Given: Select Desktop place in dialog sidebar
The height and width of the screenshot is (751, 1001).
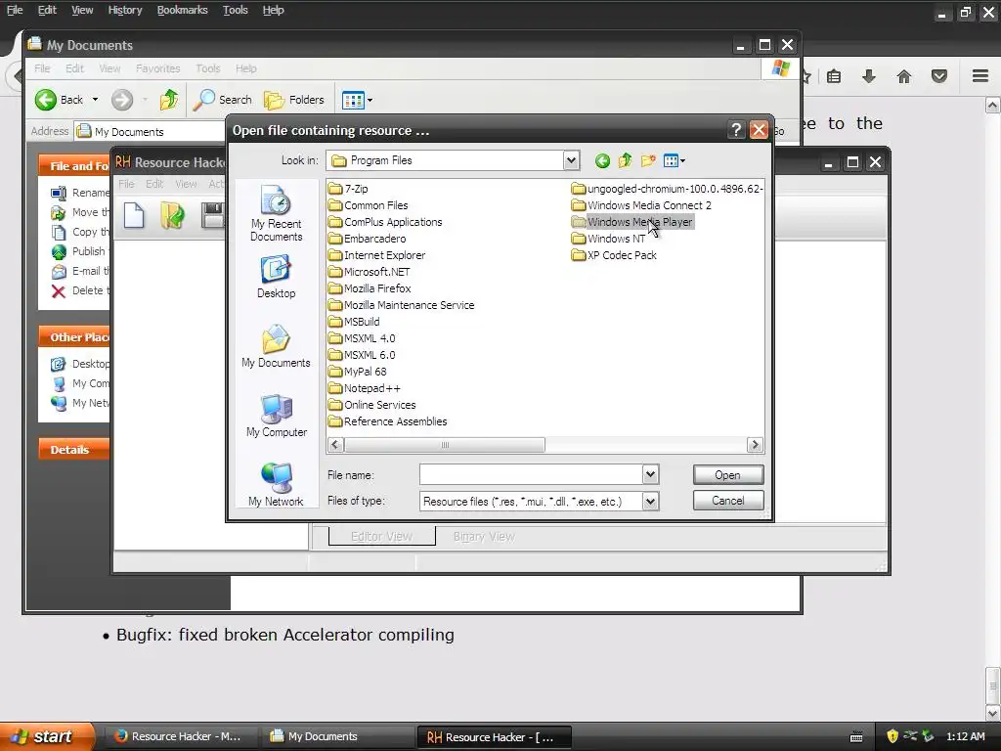Looking at the screenshot, I should (x=276, y=277).
